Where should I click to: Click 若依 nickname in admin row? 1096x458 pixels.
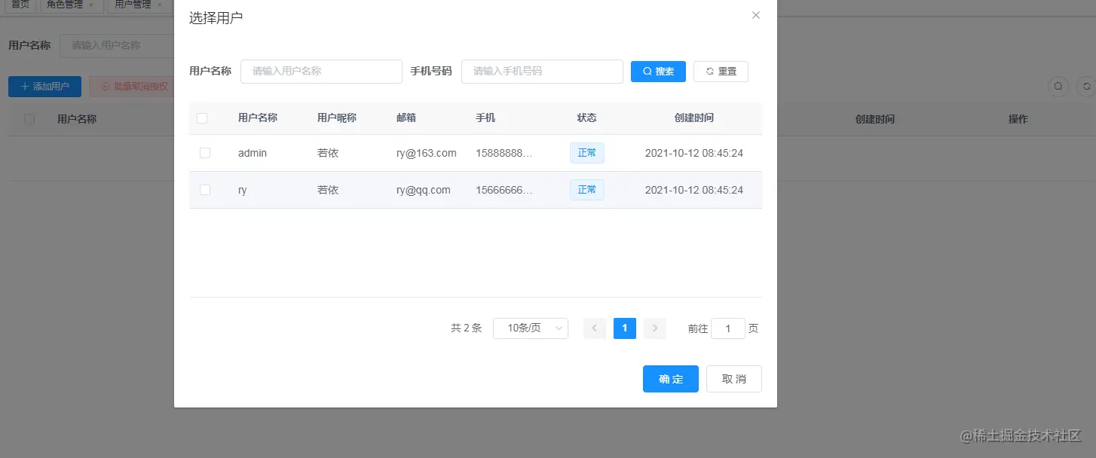tap(328, 153)
